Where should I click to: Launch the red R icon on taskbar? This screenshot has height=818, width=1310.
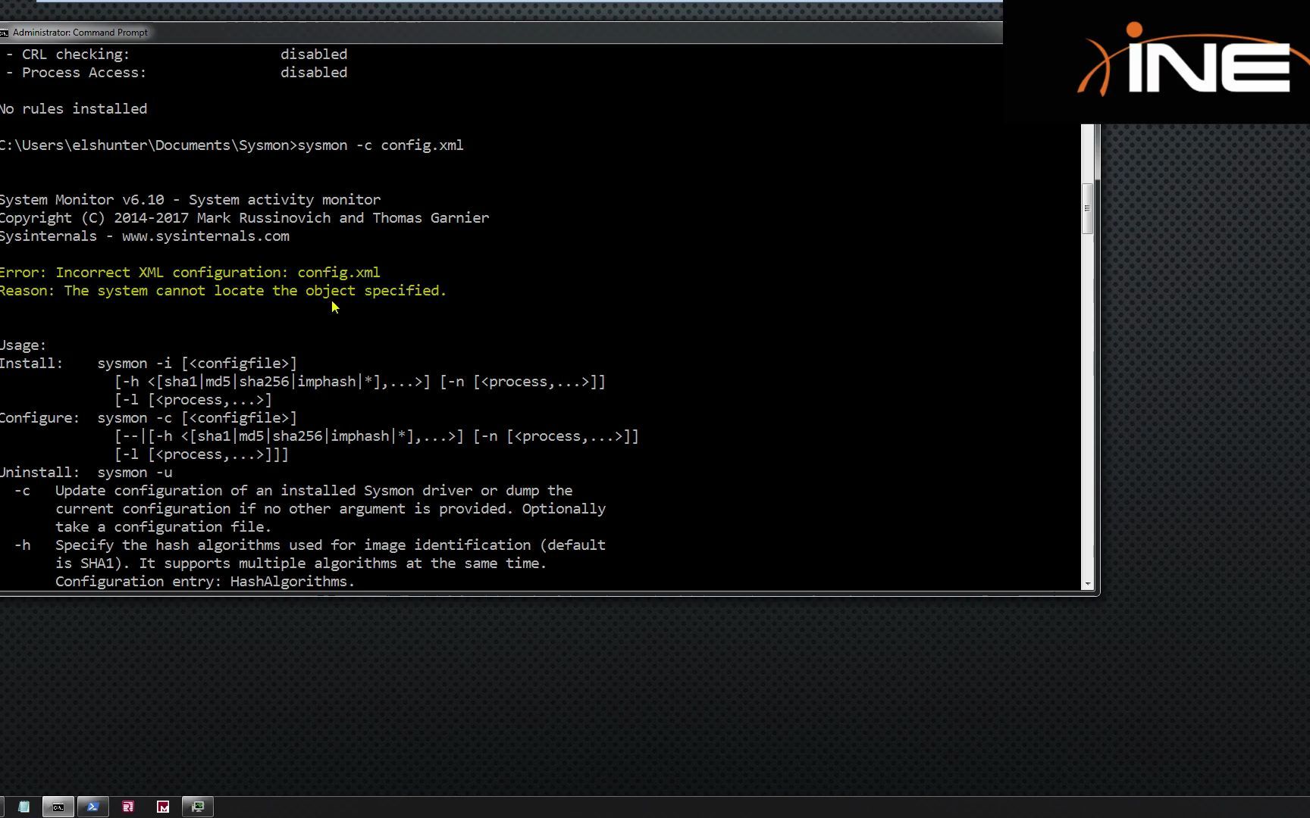pyautogui.click(x=128, y=807)
